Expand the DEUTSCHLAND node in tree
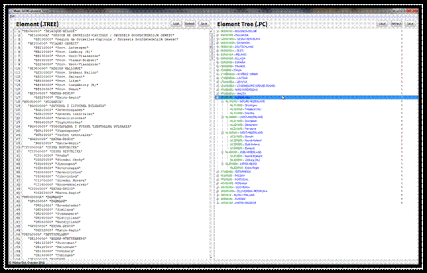The height and width of the screenshot is (273, 427). [x=217, y=47]
